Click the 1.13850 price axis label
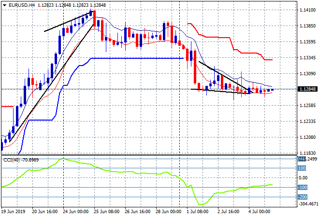Screen dimensions: 319x217 pos(307,26)
